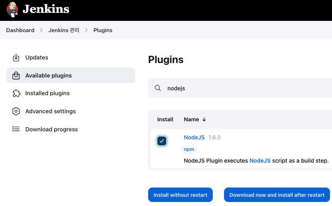Screen dimensions: 332x206
Task: Click the 1.6.0 version text
Action: click(x=214, y=137)
